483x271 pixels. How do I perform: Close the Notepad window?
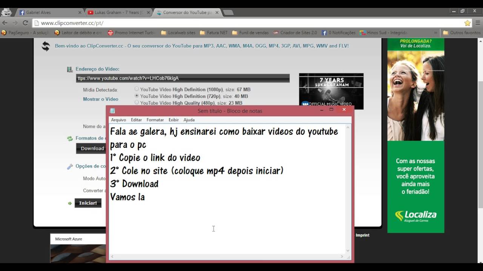click(344, 110)
